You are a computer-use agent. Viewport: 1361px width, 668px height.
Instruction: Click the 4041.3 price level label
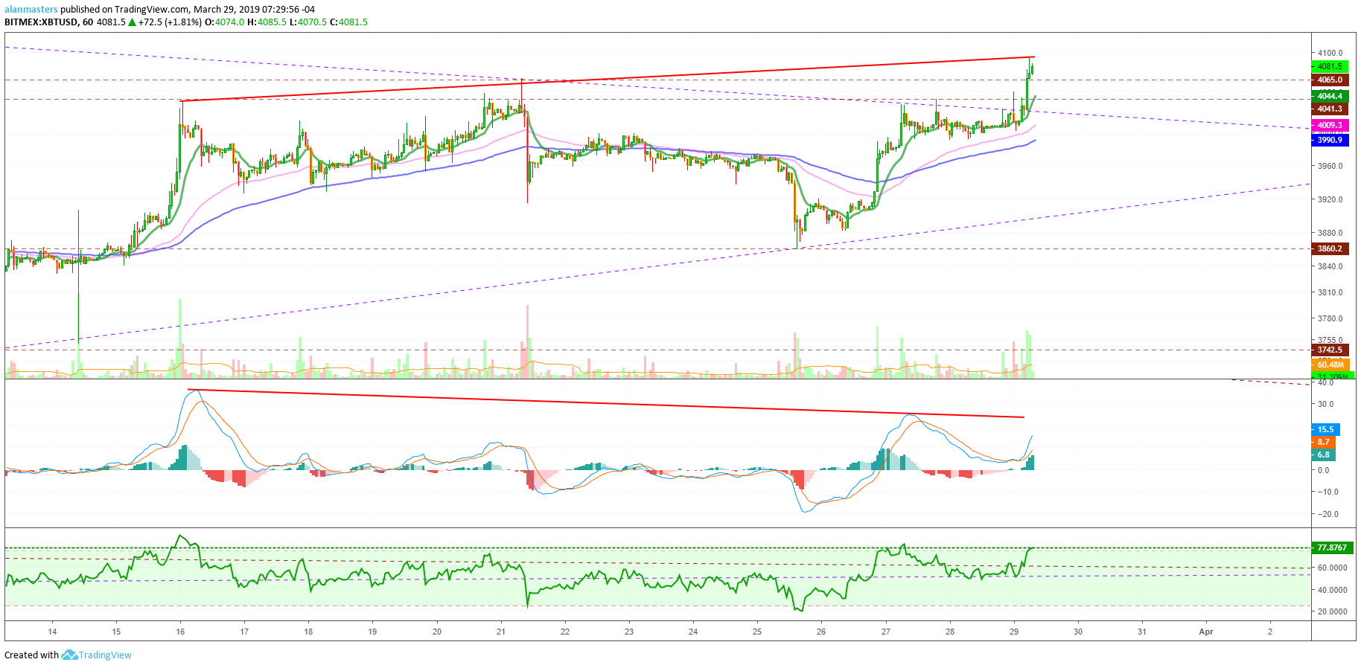(1330, 109)
